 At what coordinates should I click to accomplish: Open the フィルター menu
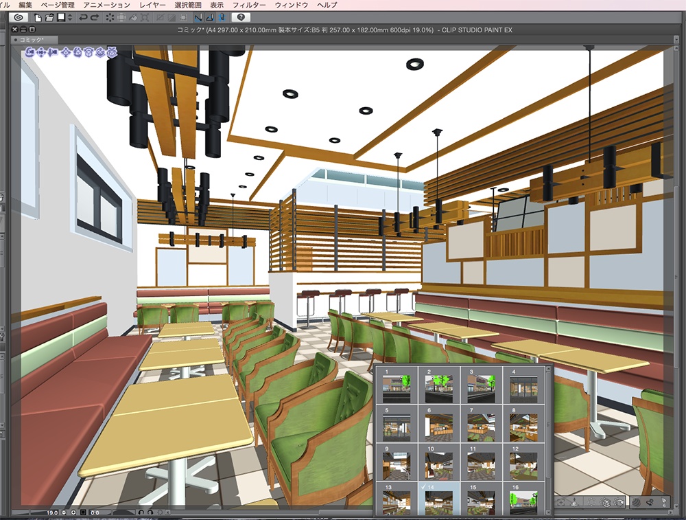(249, 5)
